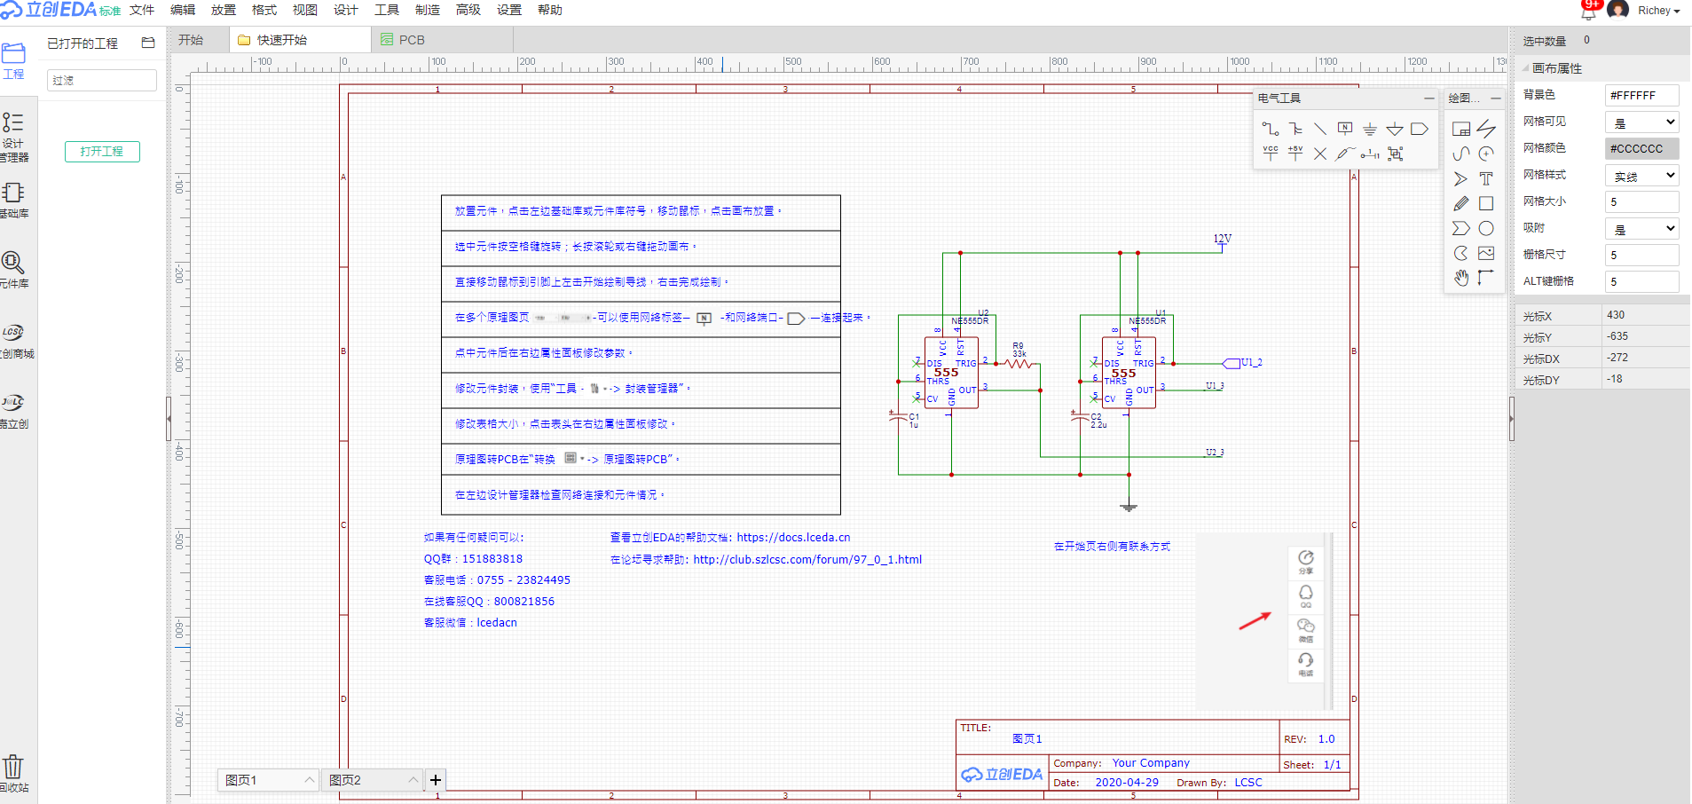1692x804 pixels.
Task: Click the 背景色 #FFFFFF color field
Action: 1641,96
